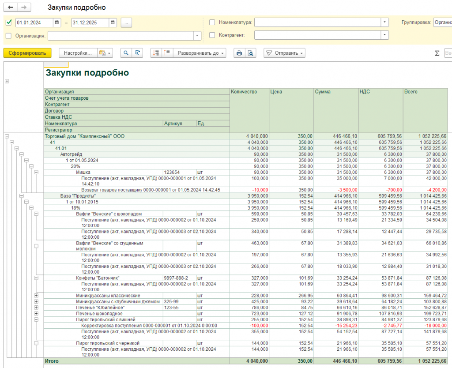Image resolution: width=452 pixels, height=368 pixels.
Task: Select the Сумма column header
Action: tap(336, 111)
